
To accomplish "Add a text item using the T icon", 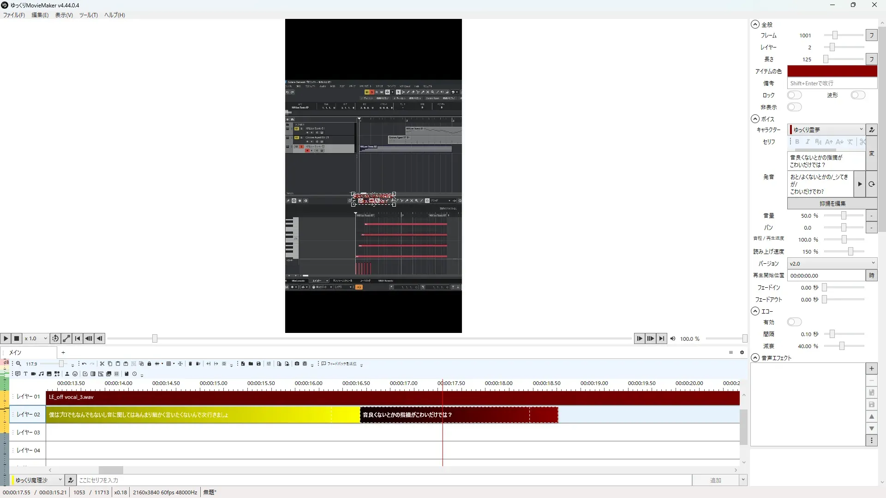I will click(25, 374).
